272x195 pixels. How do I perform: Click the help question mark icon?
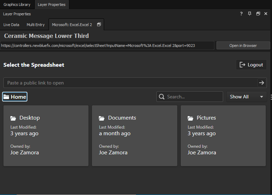click(x=241, y=14)
